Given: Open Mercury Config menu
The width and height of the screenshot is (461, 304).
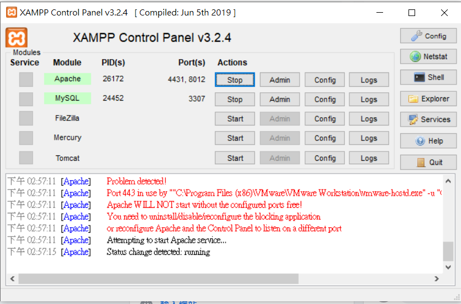Looking at the screenshot, I should click(325, 138).
